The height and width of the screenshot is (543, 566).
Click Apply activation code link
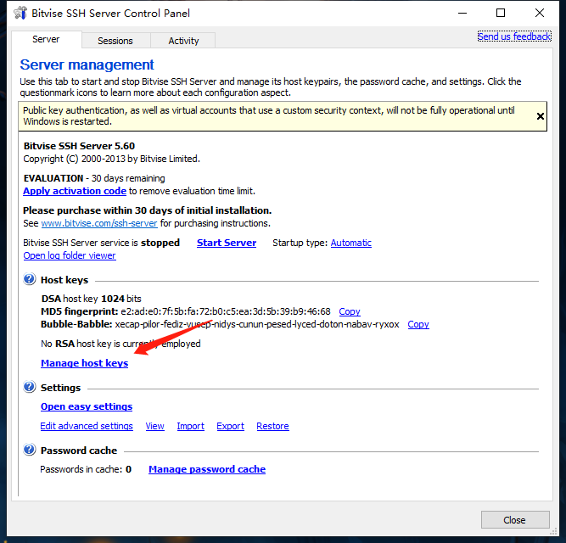[x=75, y=191]
